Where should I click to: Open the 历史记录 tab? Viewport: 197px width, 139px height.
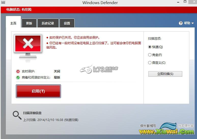(48, 23)
